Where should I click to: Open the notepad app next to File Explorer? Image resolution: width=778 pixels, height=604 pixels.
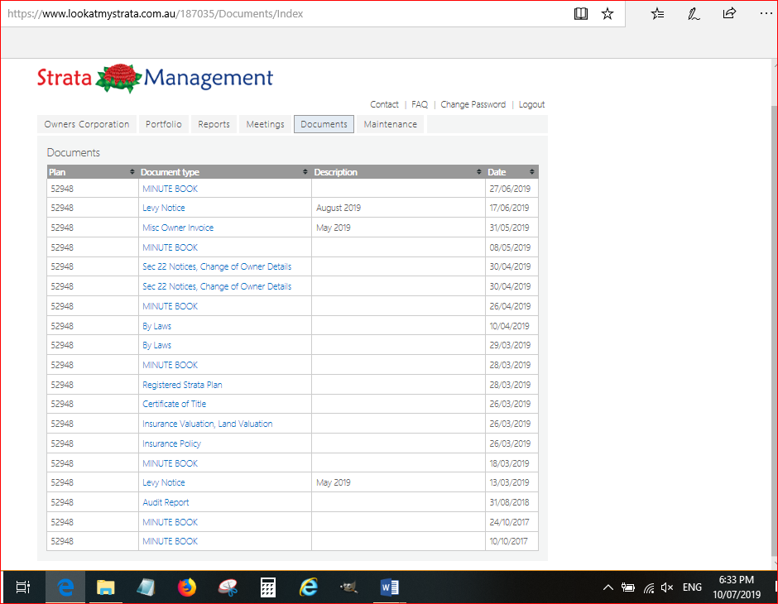[x=146, y=587]
